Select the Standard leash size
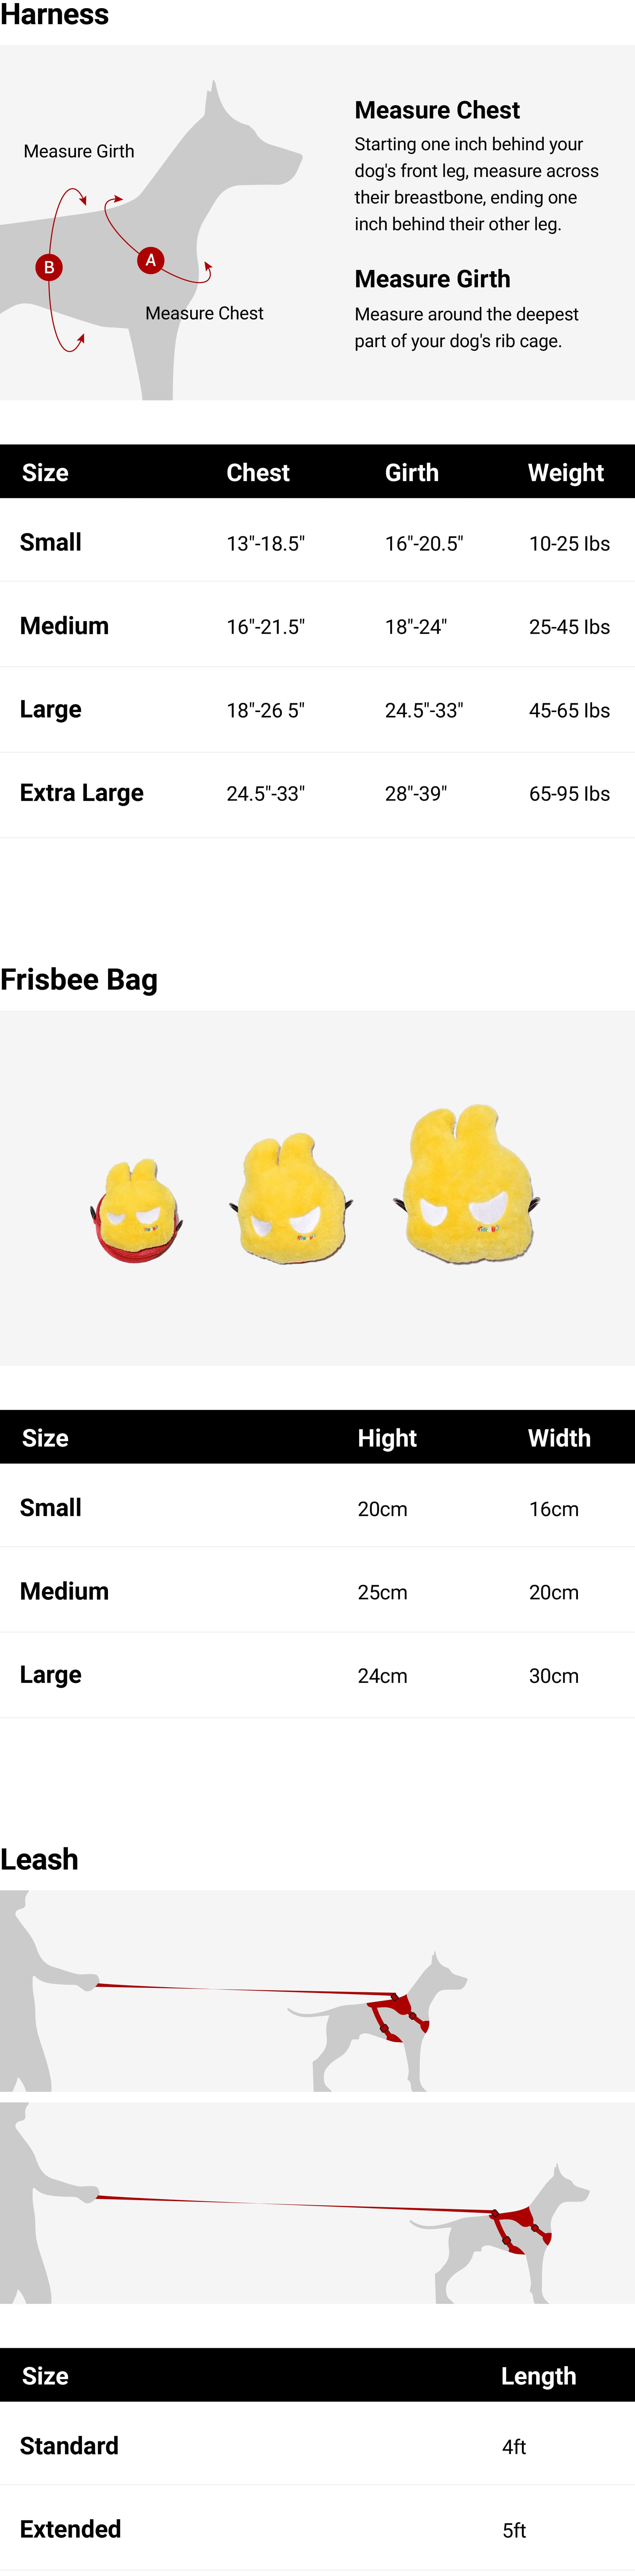635x2576 pixels. click(69, 2446)
